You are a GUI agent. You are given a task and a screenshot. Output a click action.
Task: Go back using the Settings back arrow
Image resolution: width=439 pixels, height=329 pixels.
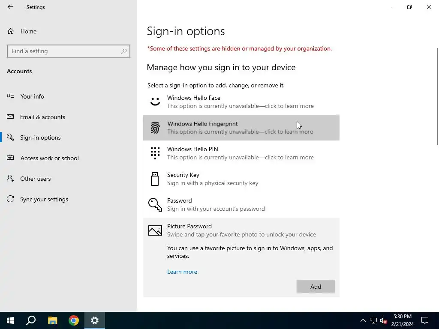(10, 7)
